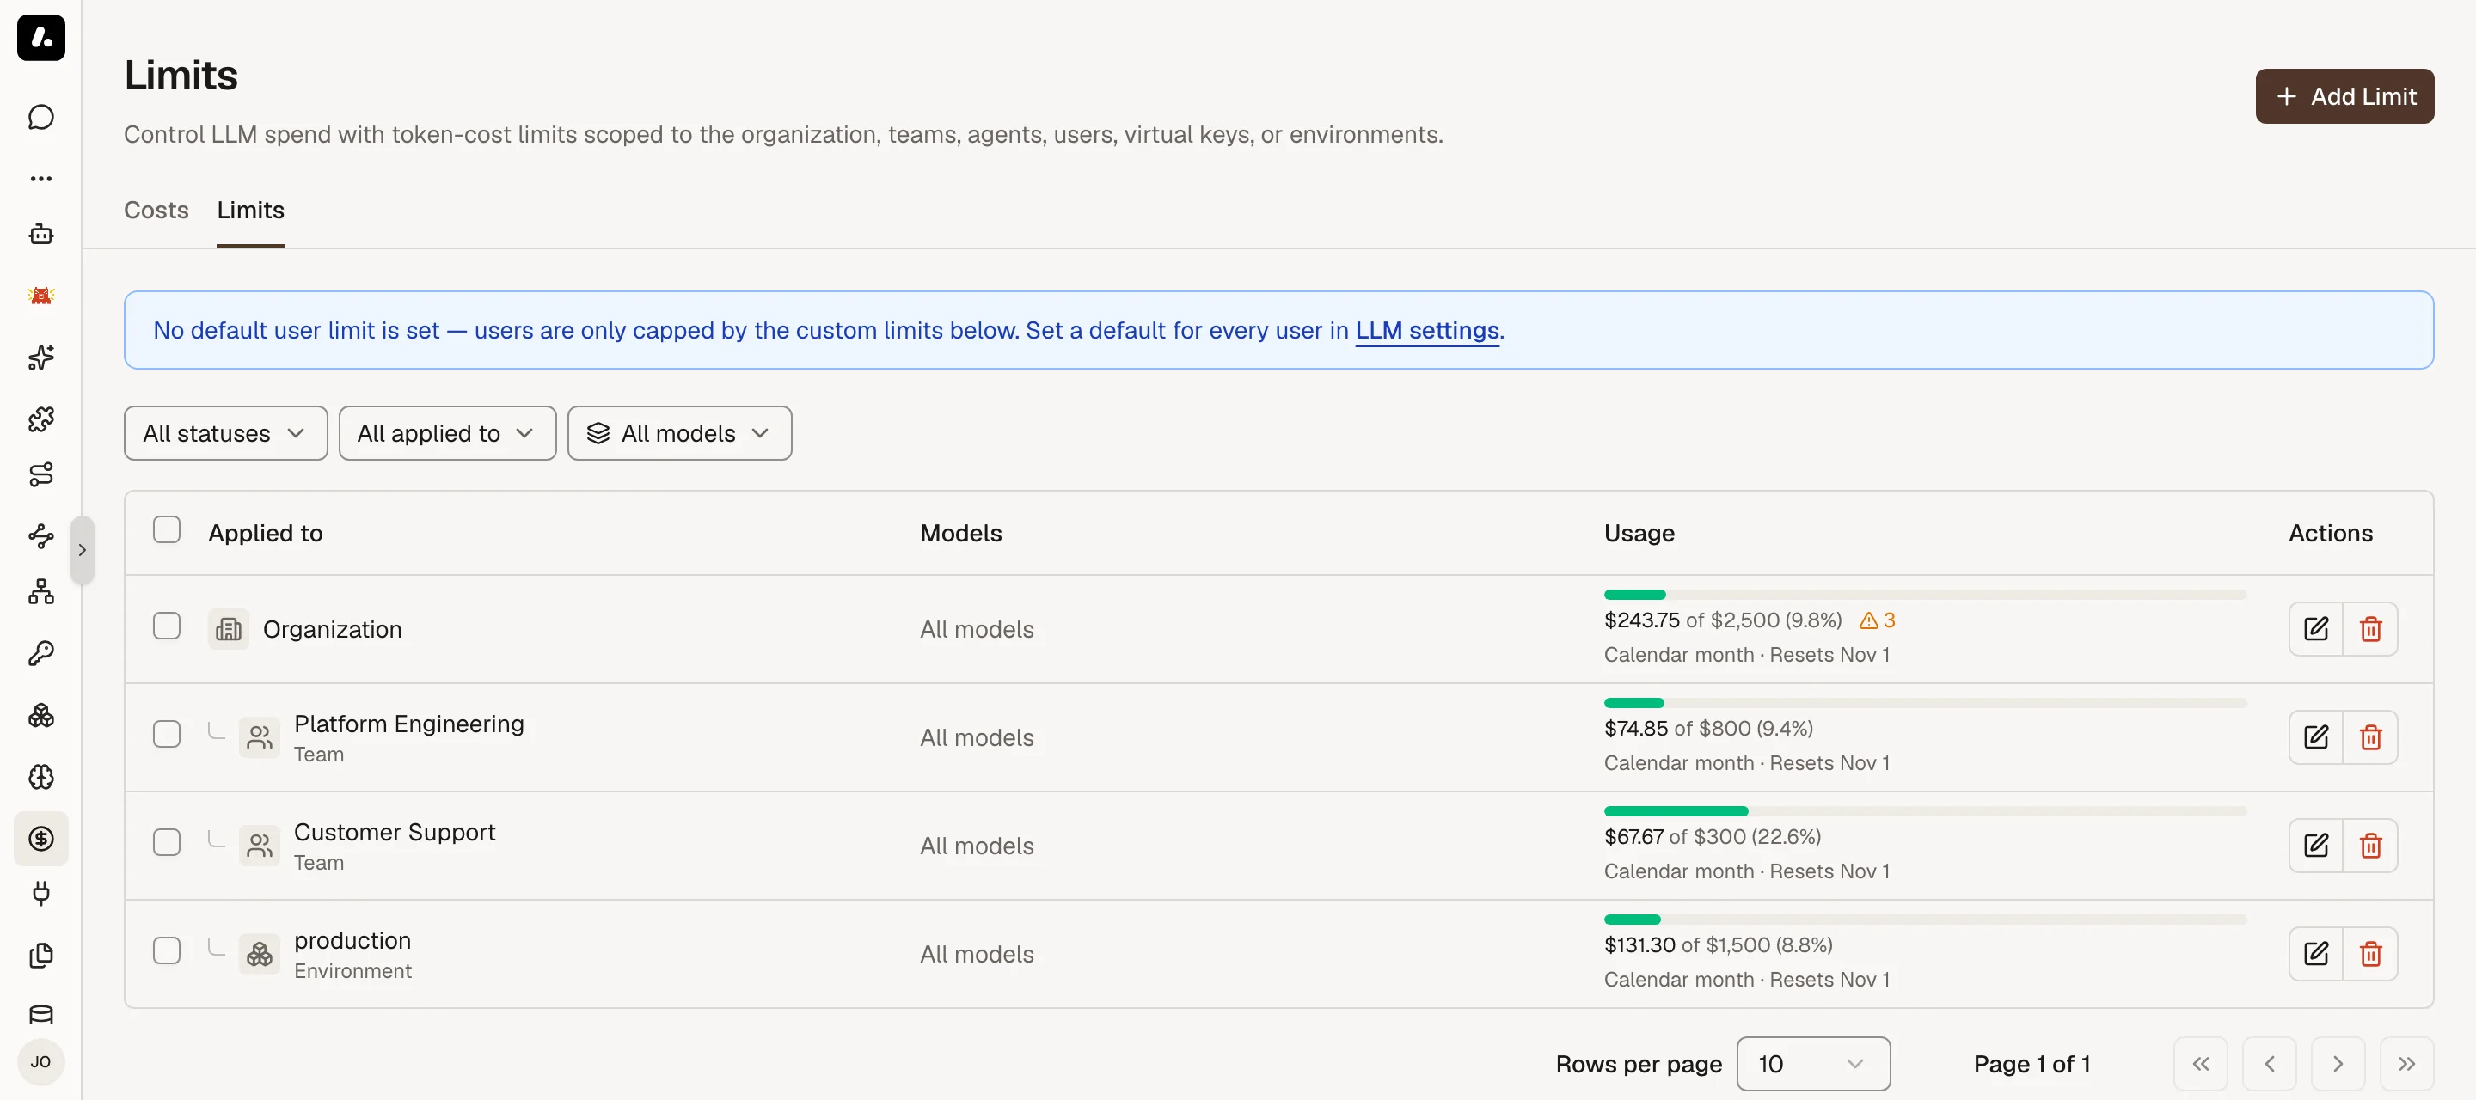Click the warning icon on Organization usage
The image size is (2476, 1100).
(1867, 620)
